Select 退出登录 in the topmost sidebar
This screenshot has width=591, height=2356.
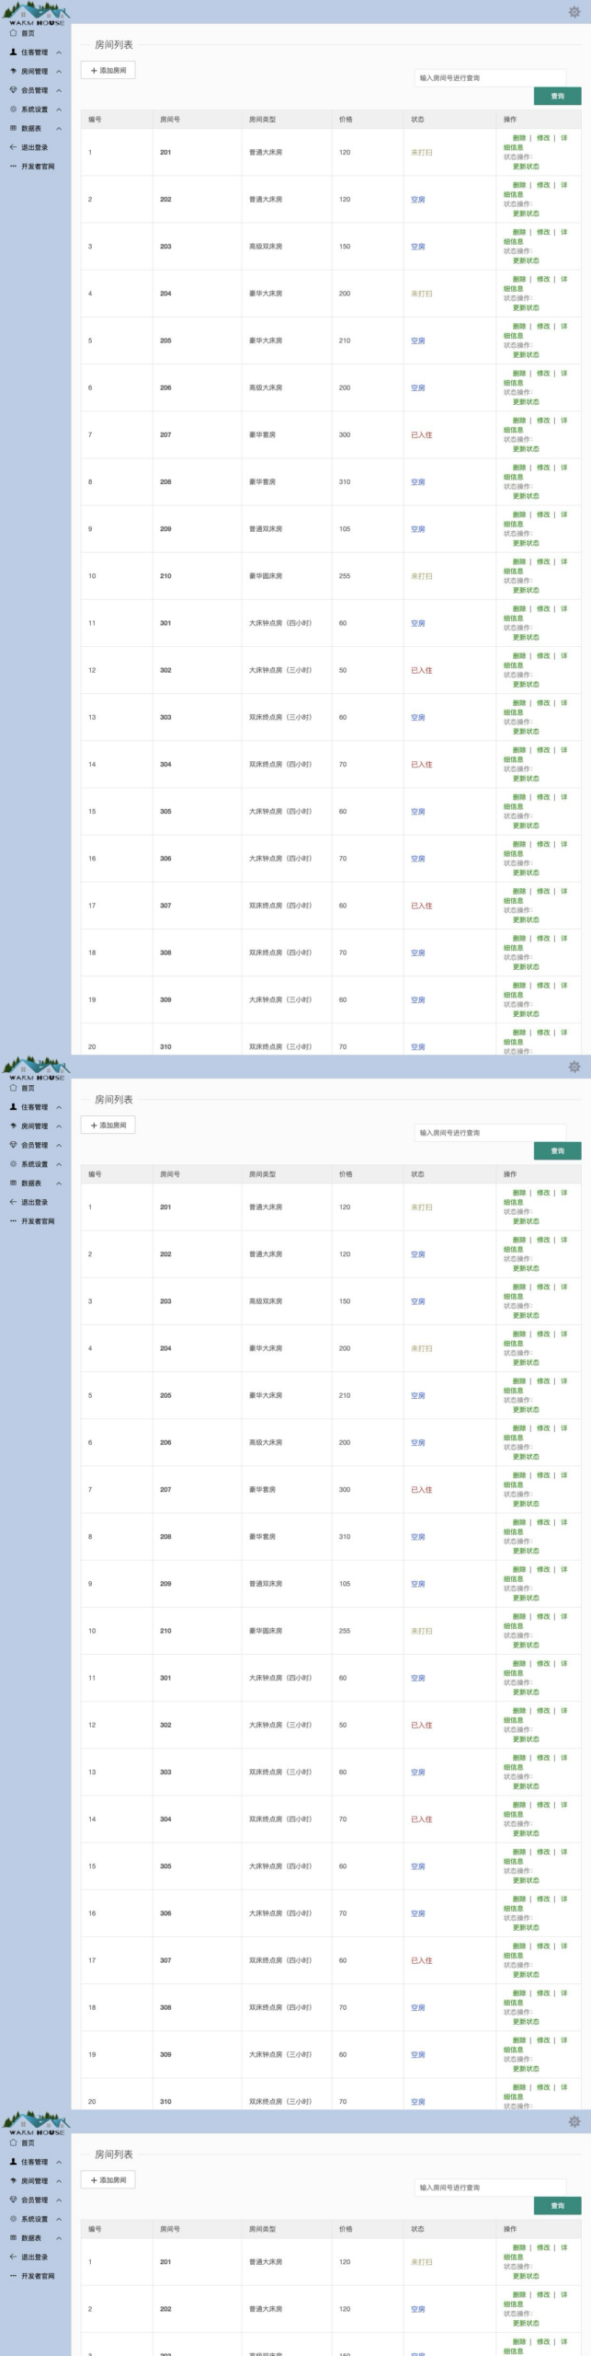[x=35, y=147]
